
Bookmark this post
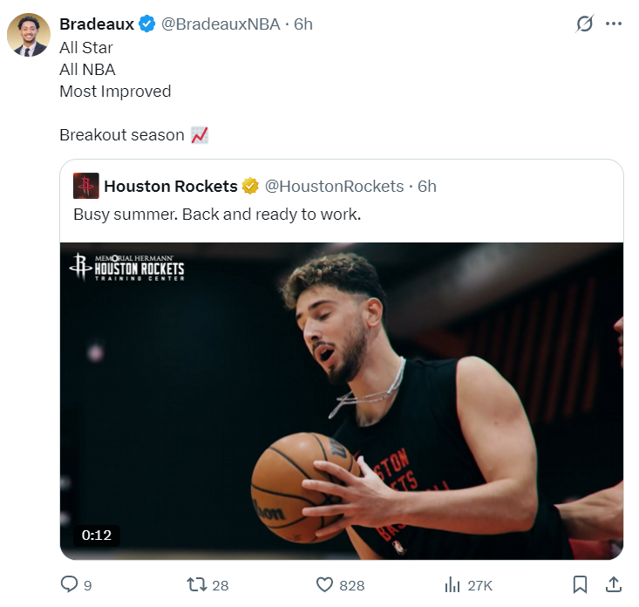pos(580,584)
